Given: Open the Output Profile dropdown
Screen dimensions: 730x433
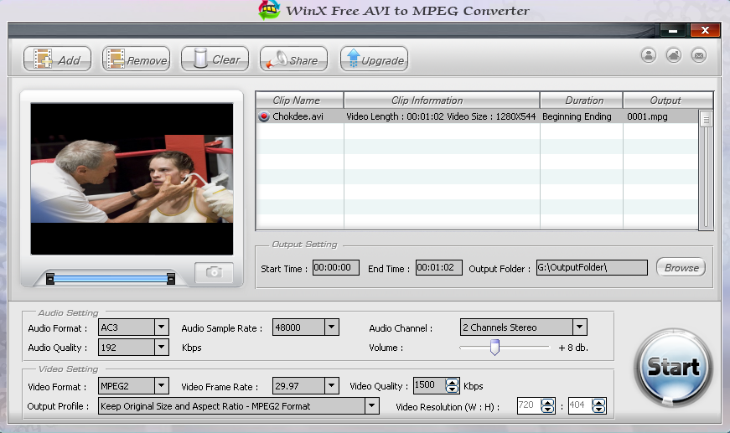Looking at the screenshot, I should 371,405.
